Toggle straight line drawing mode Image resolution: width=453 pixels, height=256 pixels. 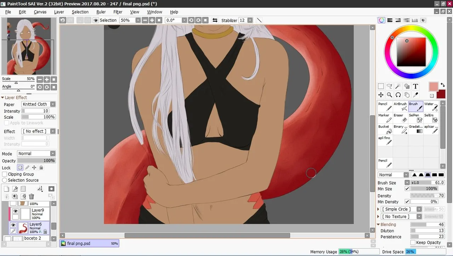(x=259, y=20)
